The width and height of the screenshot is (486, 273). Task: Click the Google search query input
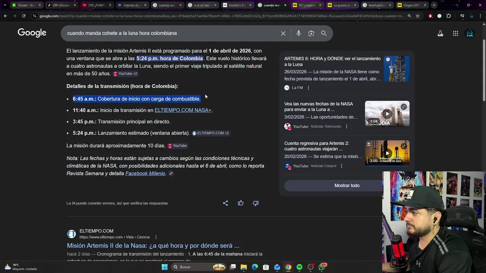point(171,33)
